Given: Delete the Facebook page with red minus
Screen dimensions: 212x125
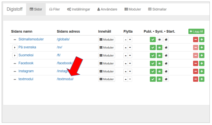Looking at the screenshot, I should [x=196, y=63].
